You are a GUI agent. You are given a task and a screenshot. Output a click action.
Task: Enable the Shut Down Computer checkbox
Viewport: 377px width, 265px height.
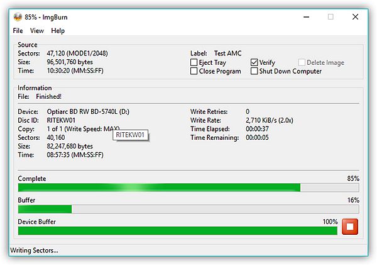pyautogui.click(x=254, y=72)
